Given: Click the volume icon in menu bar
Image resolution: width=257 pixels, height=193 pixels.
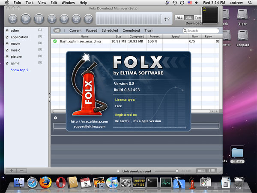Looking at the screenshot, I should (x=196, y=3).
